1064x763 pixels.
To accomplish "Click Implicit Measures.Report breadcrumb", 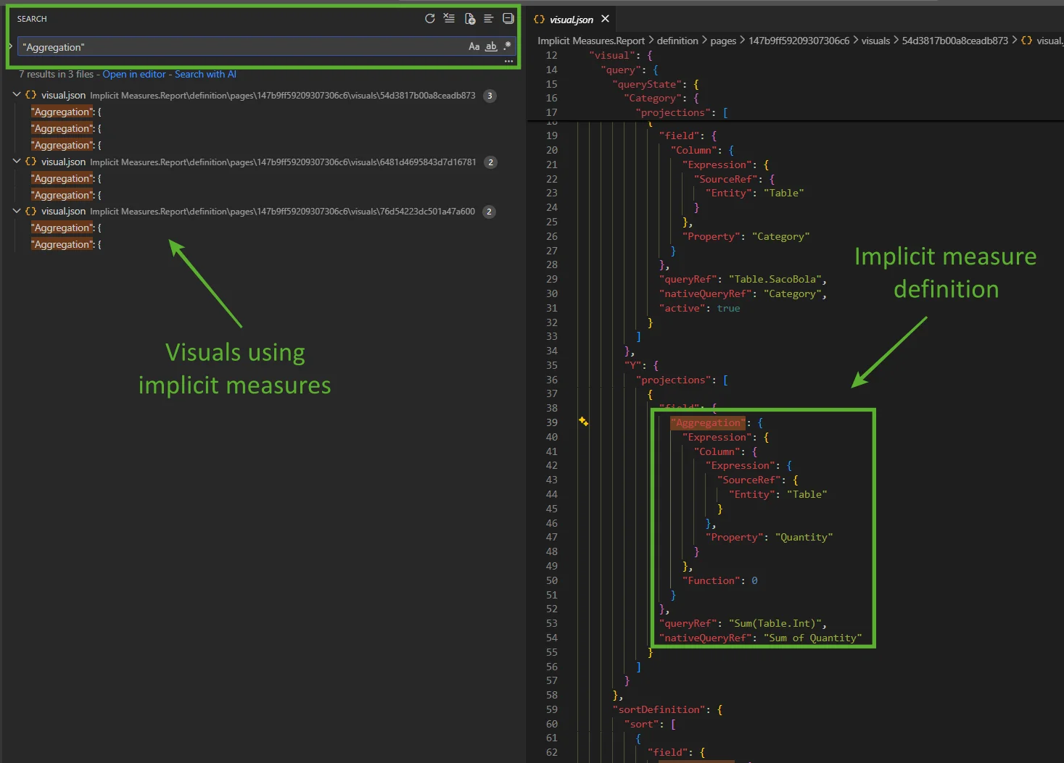I will click(x=591, y=41).
